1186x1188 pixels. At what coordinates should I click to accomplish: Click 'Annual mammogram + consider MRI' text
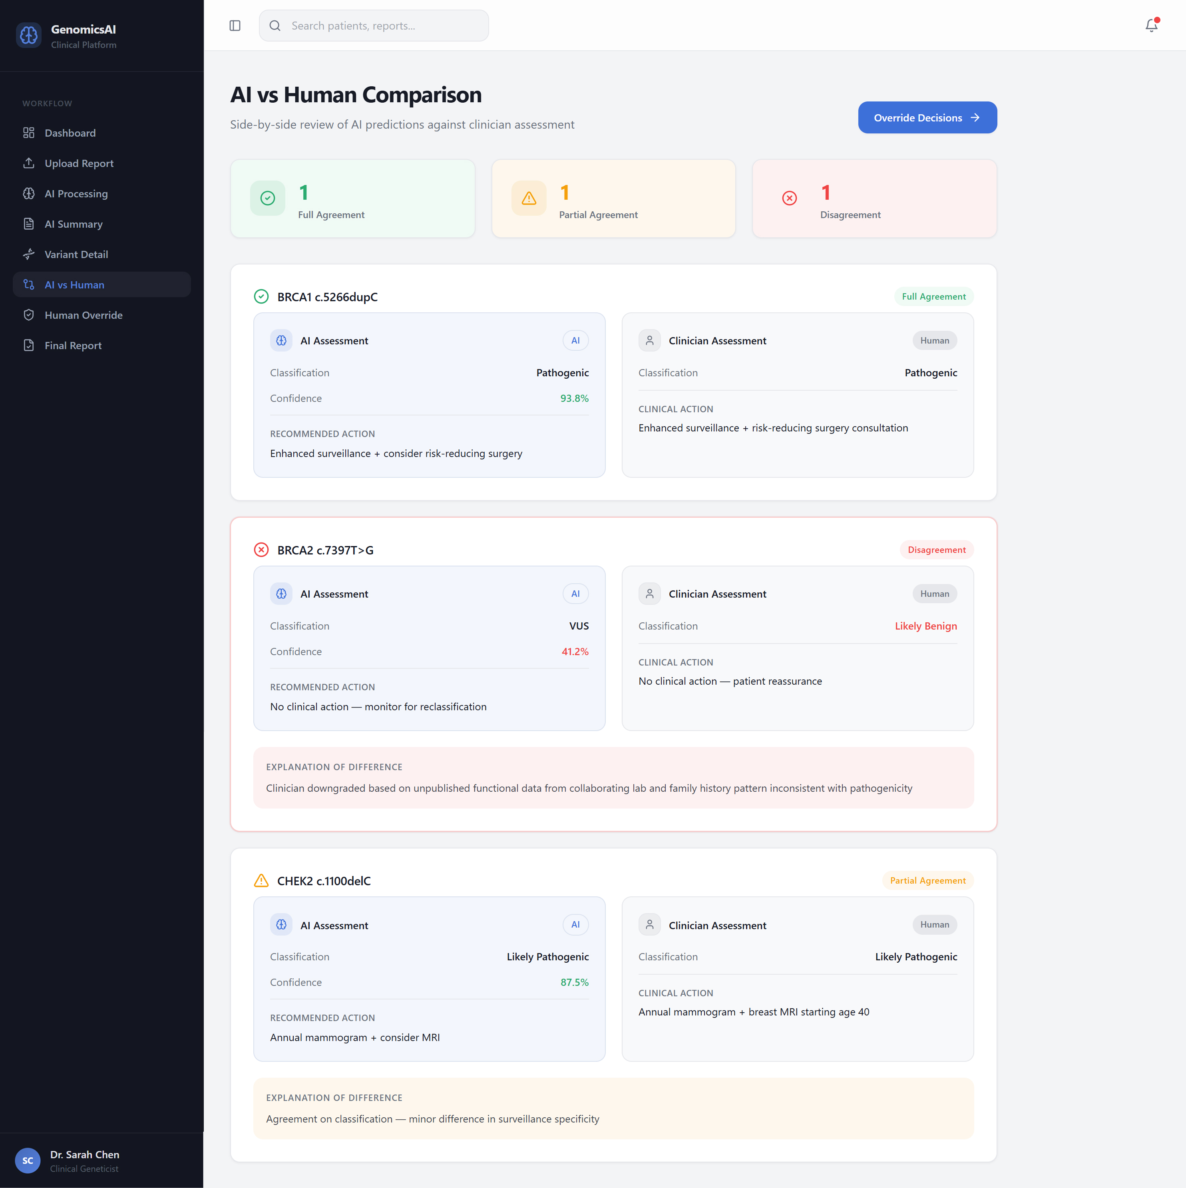coord(355,1037)
